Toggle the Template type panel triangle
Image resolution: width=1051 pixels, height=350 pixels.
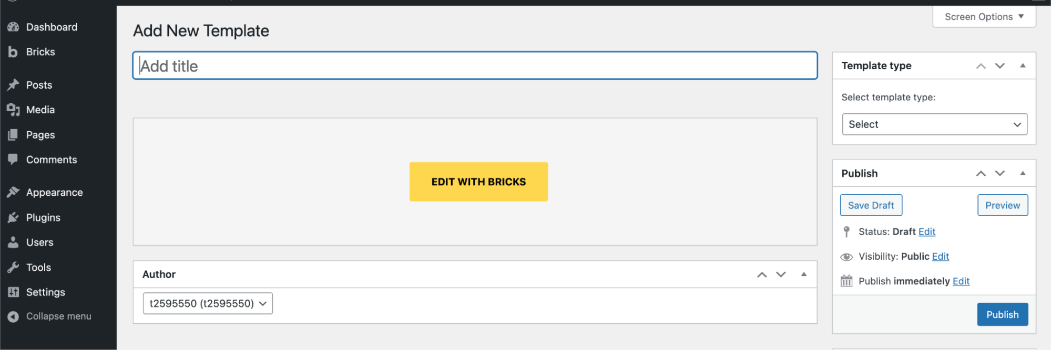pos(1023,66)
